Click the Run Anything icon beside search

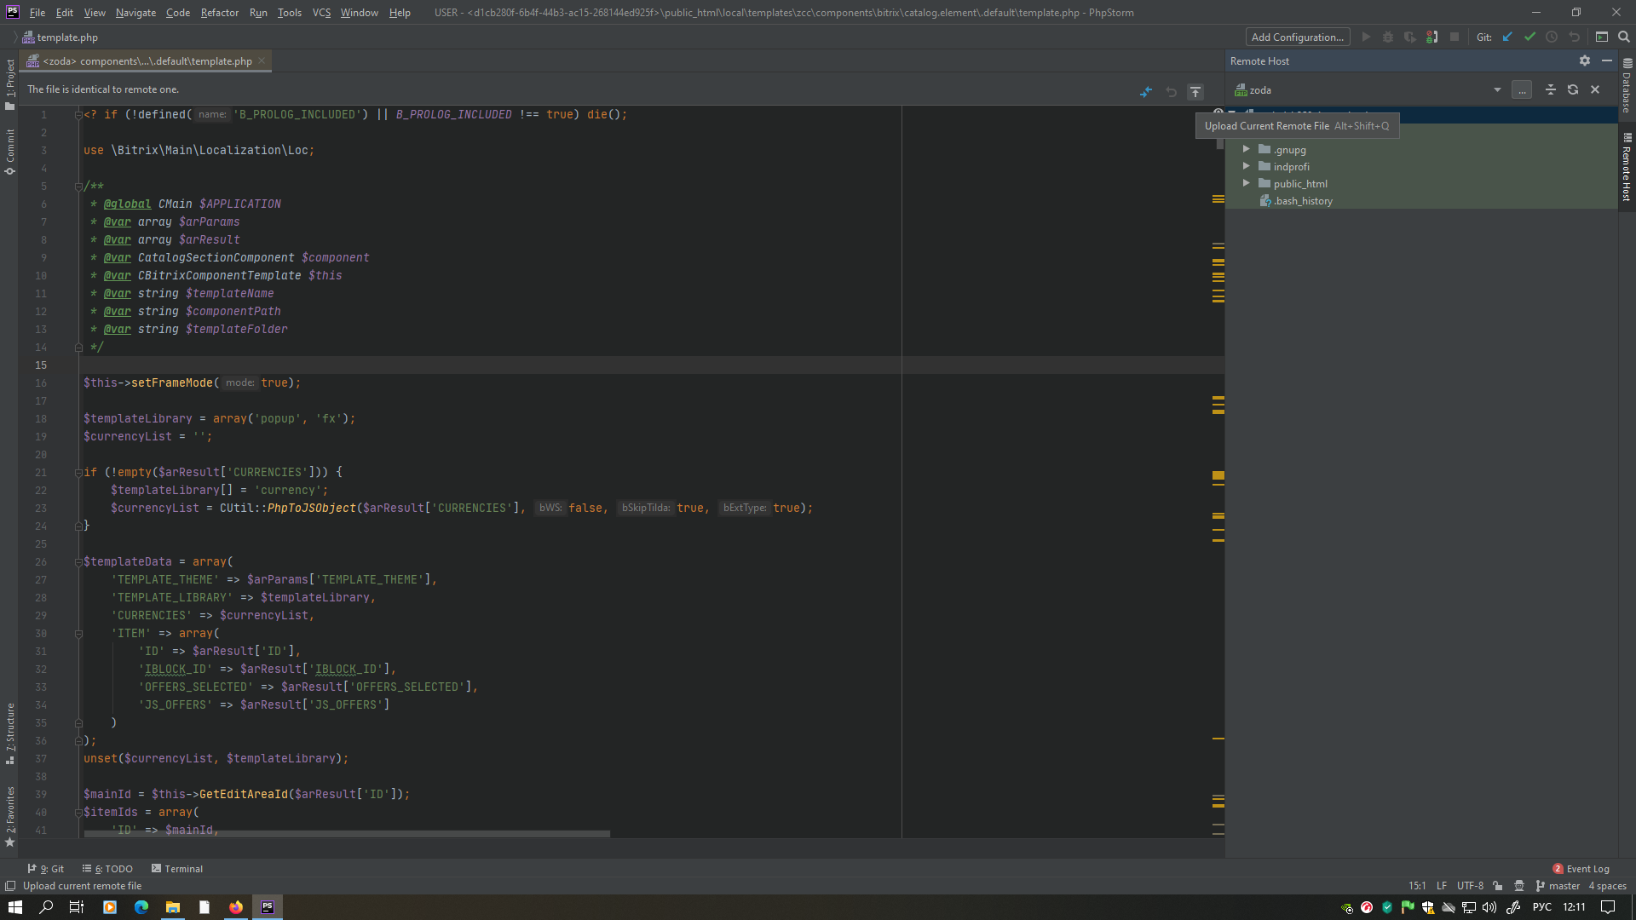[1602, 37]
